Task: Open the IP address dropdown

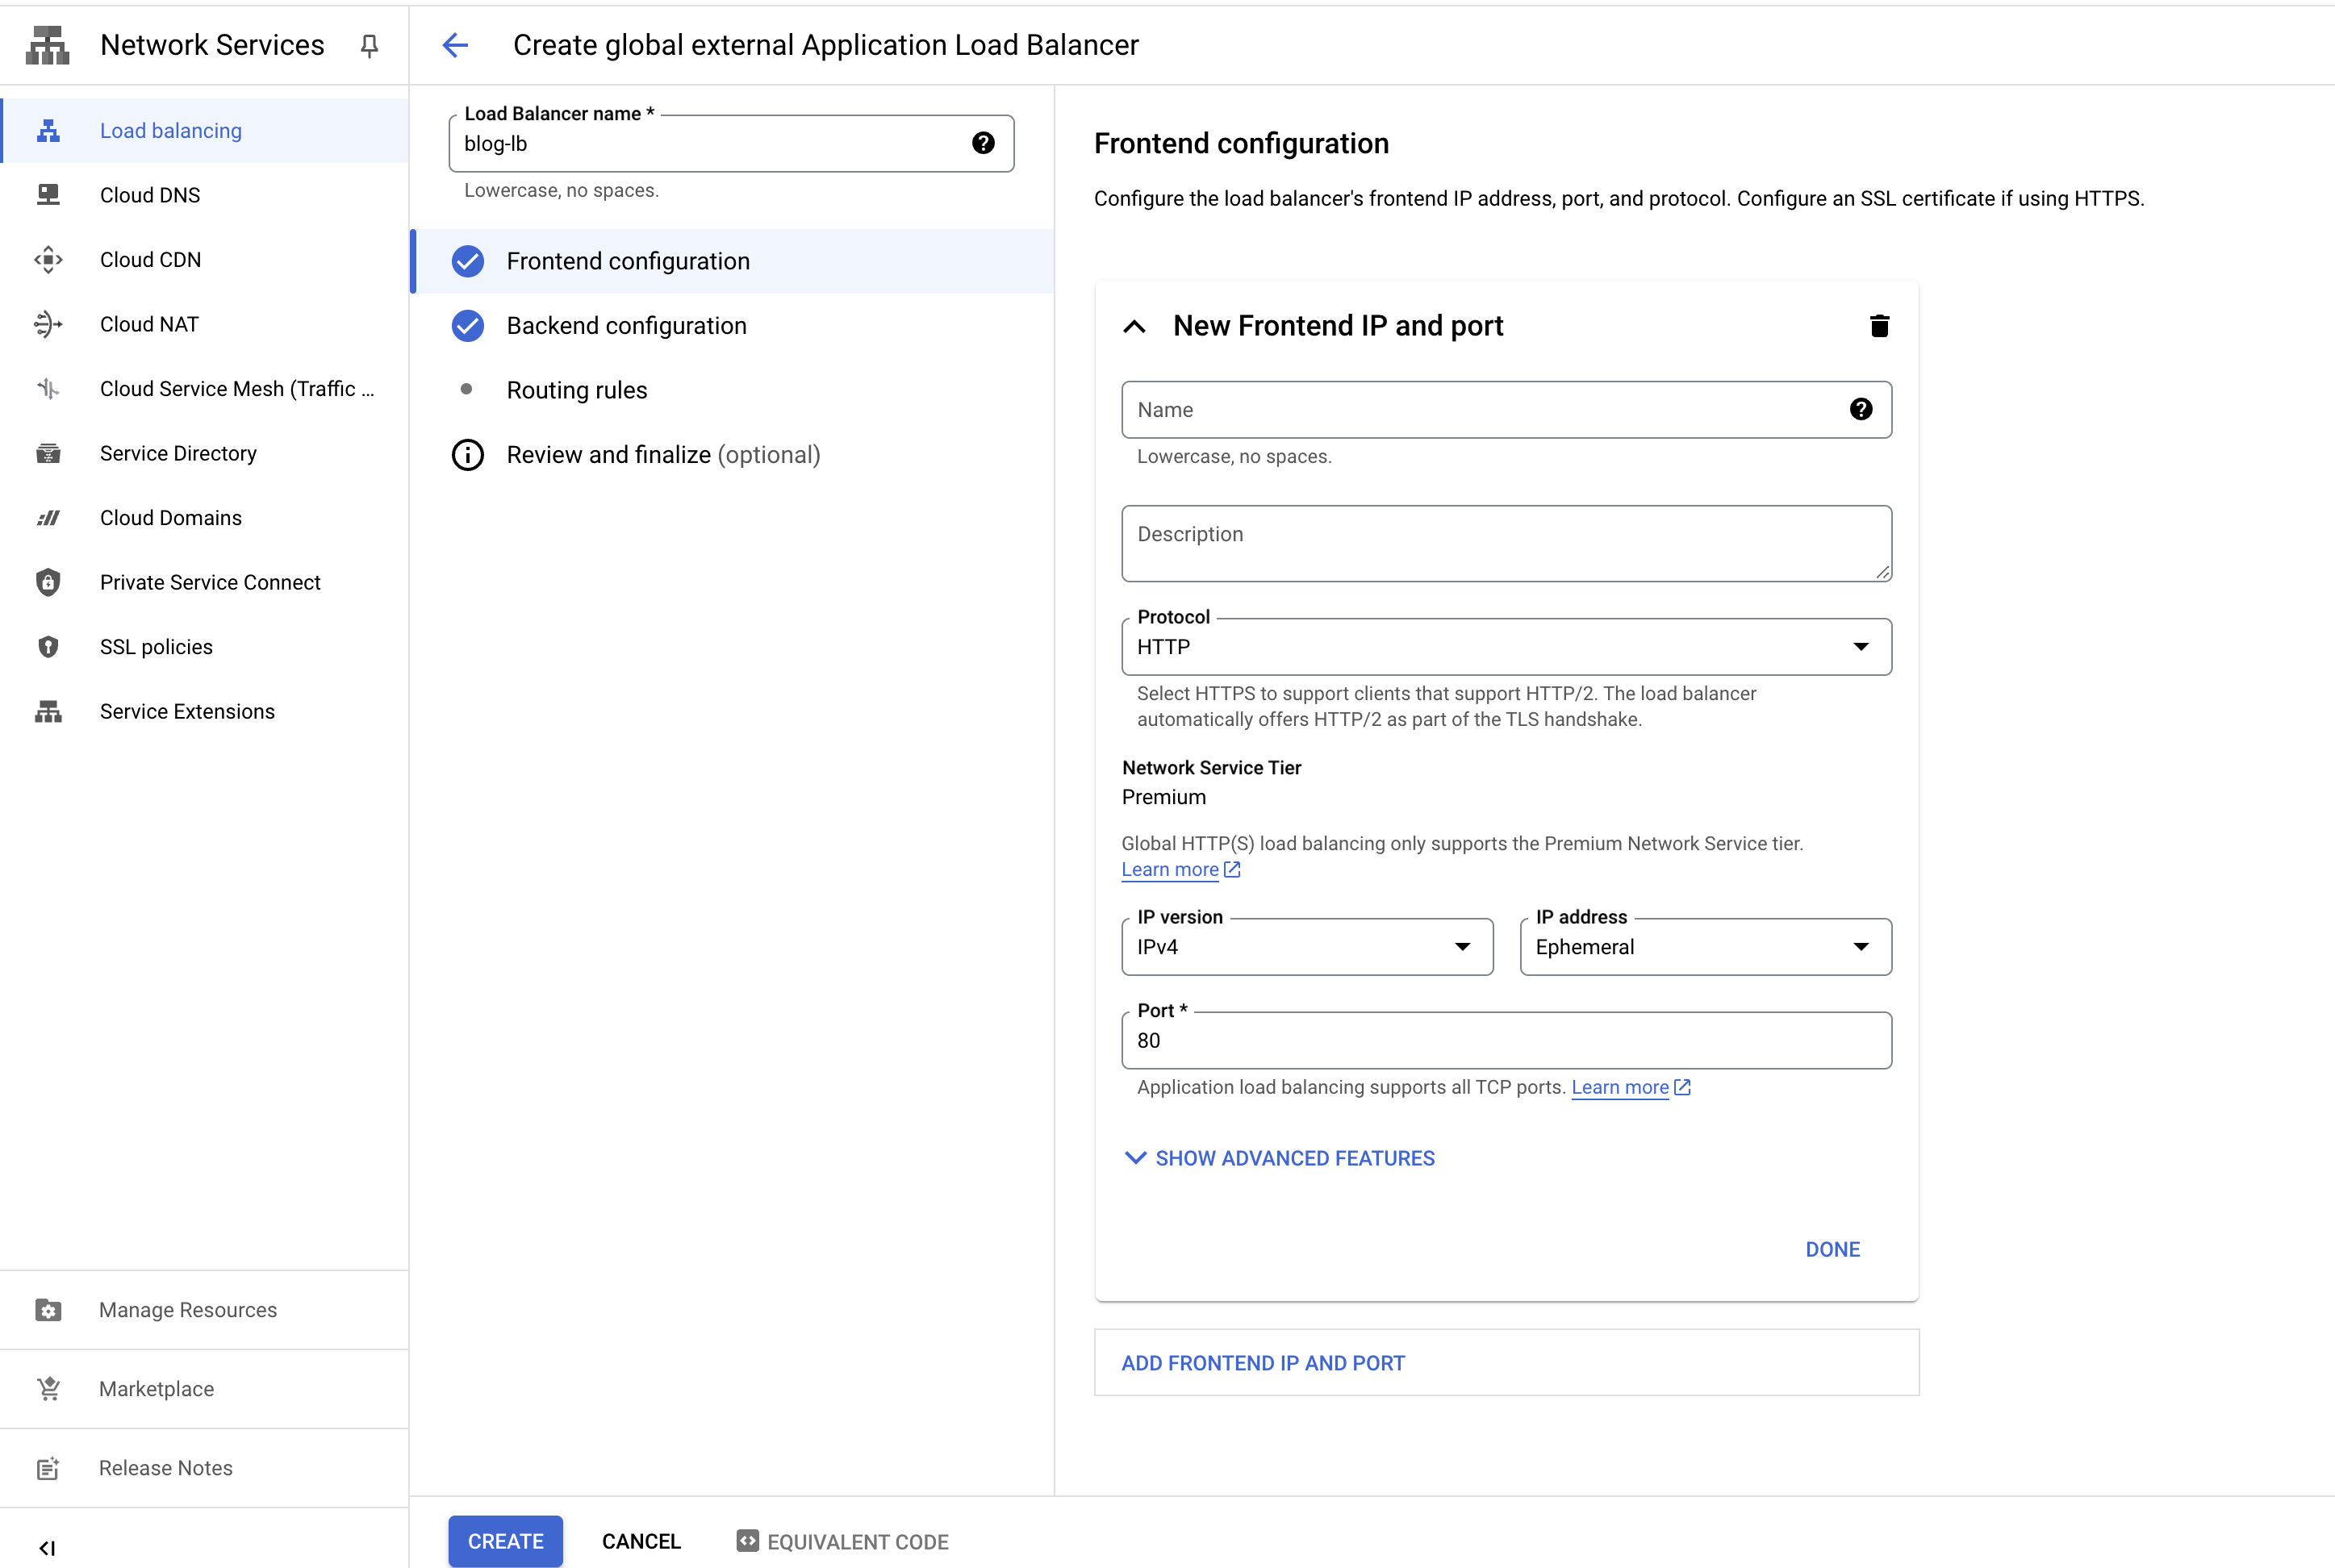Action: point(1706,947)
